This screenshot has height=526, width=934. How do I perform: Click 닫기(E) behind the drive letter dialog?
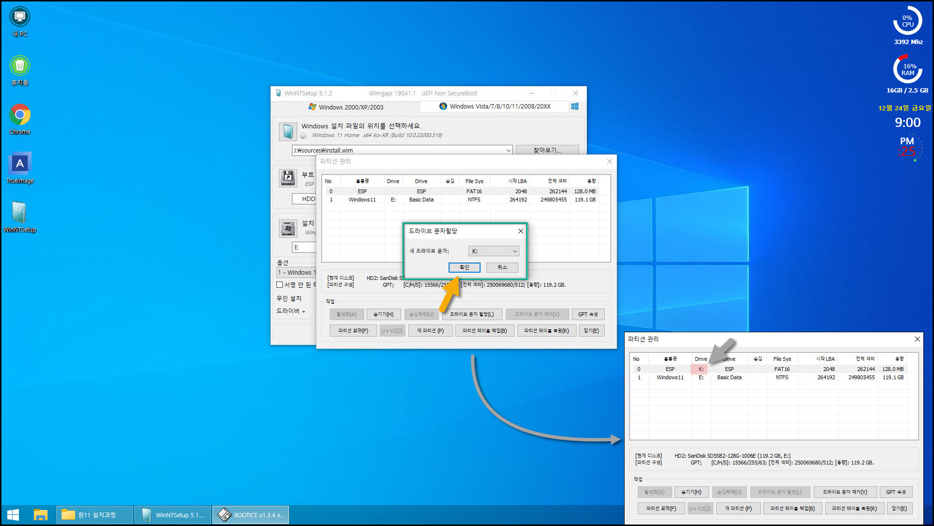592,331
